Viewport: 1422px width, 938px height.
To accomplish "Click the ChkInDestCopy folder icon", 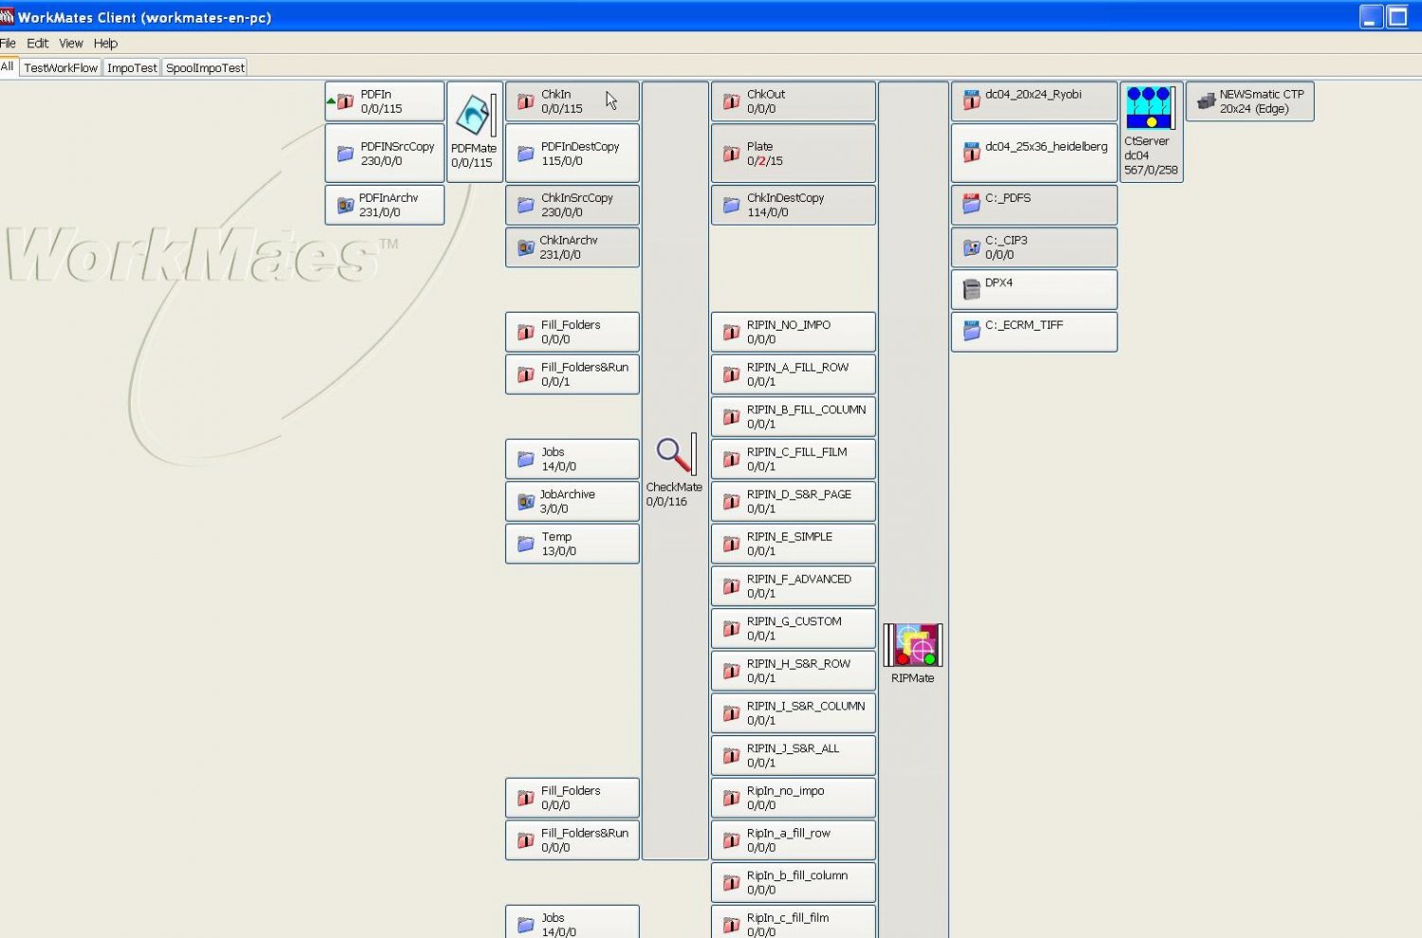I will click(732, 205).
